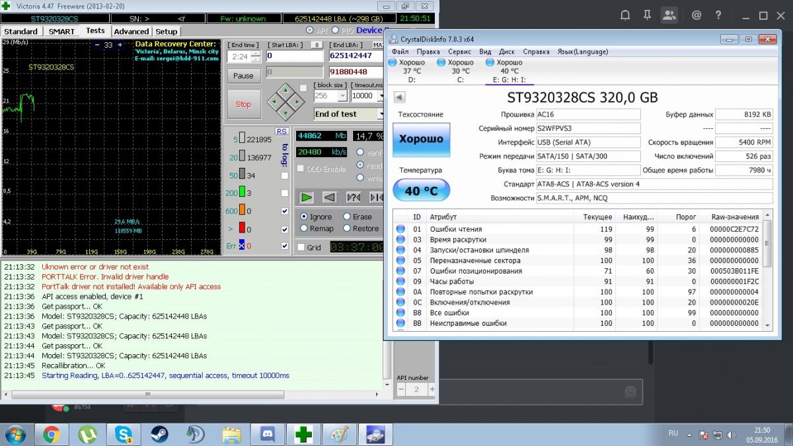The image size is (793, 446).
Task: Open Discord notification bell icon
Action: pyautogui.click(x=626, y=15)
